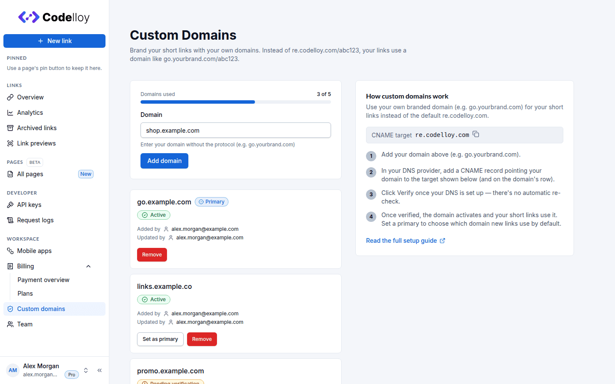Collapse the sidebar with the double-chevron icon
The width and height of the screenshot is (615, 384).
tap(100, 370)
